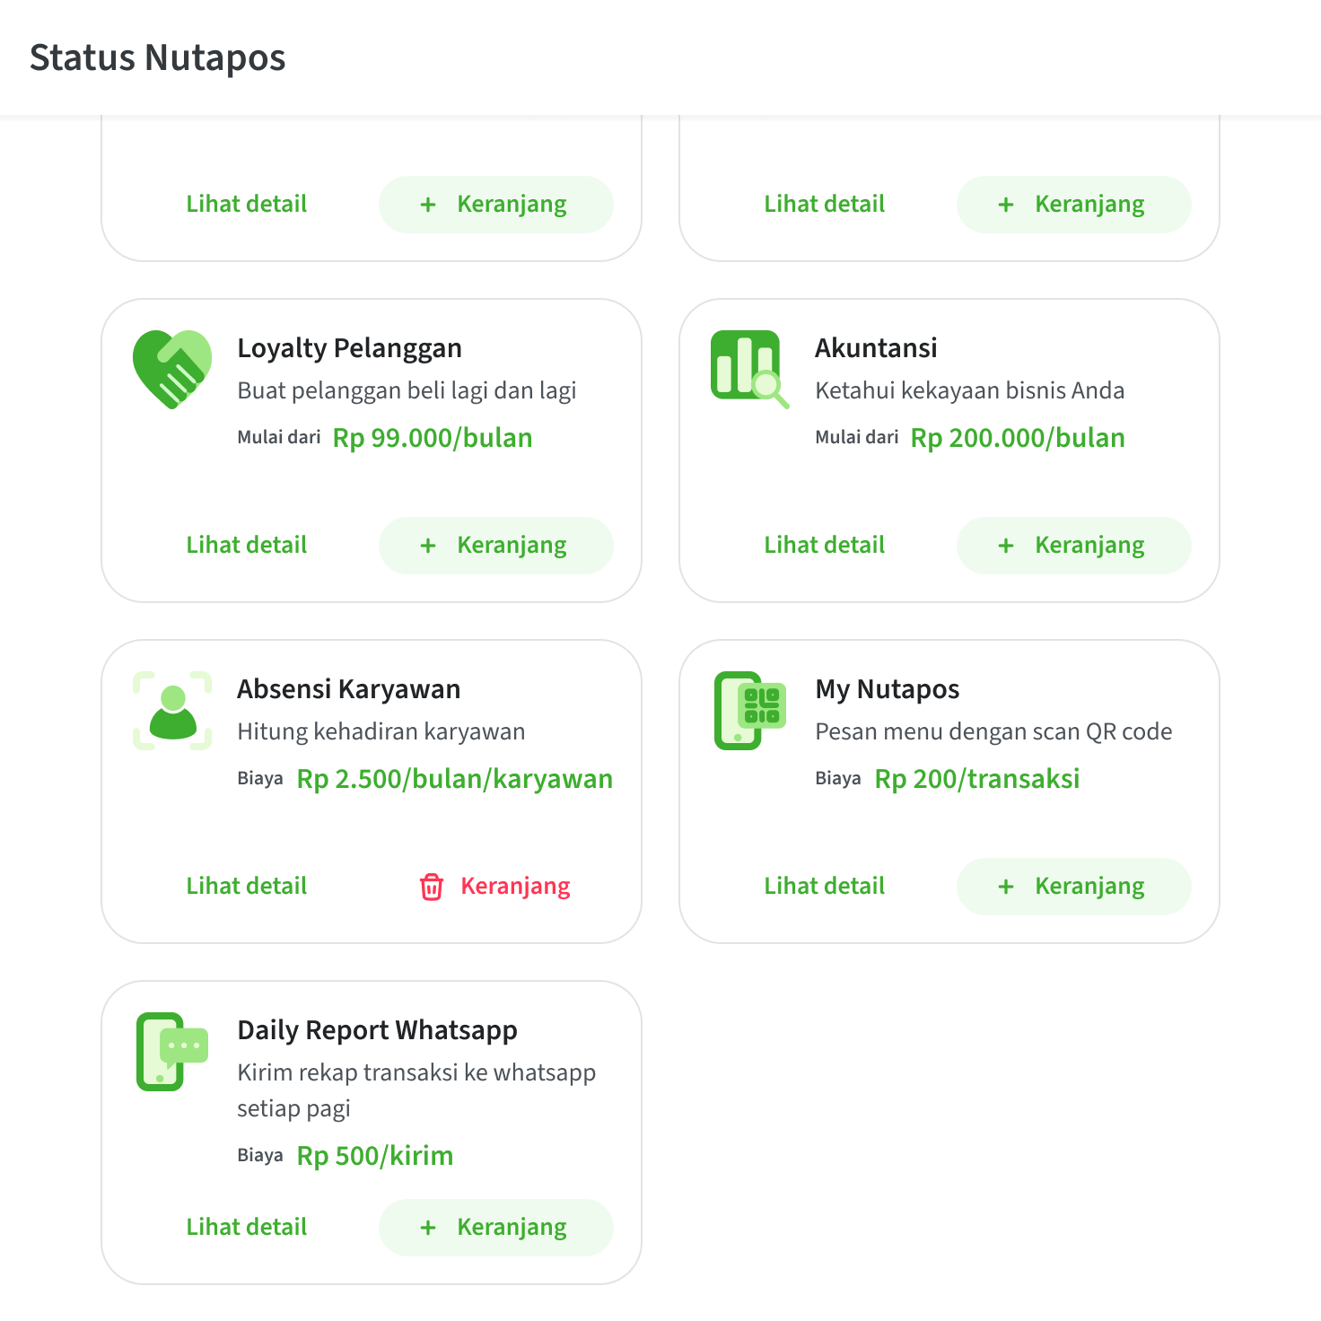Add Loyalty Pelanggan to Keranjang

[x=495, y=546]
